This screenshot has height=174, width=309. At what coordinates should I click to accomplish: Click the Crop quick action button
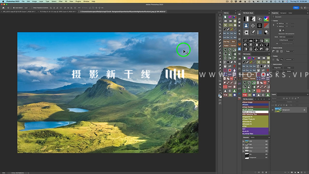289,68
